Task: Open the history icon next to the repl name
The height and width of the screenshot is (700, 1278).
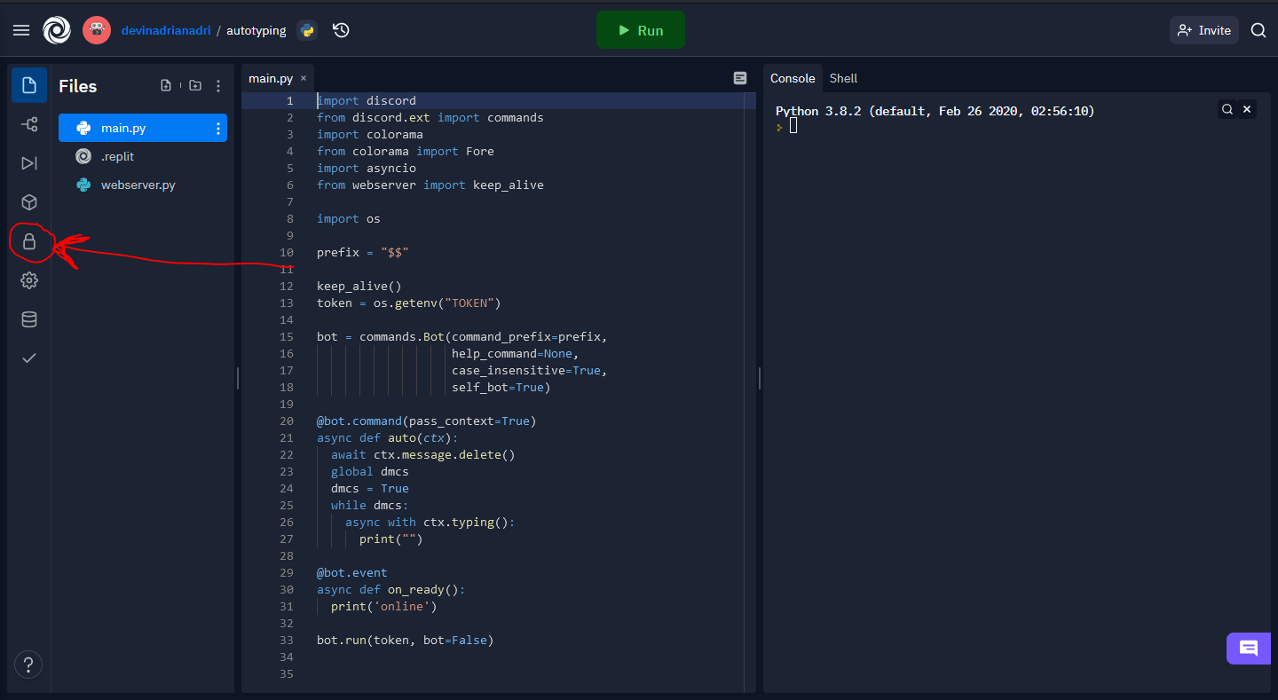Action: pos(340,29)
